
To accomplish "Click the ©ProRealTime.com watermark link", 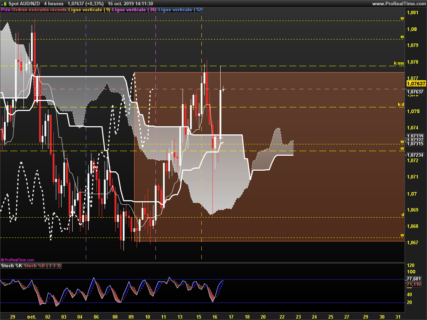I will point(17,260).
